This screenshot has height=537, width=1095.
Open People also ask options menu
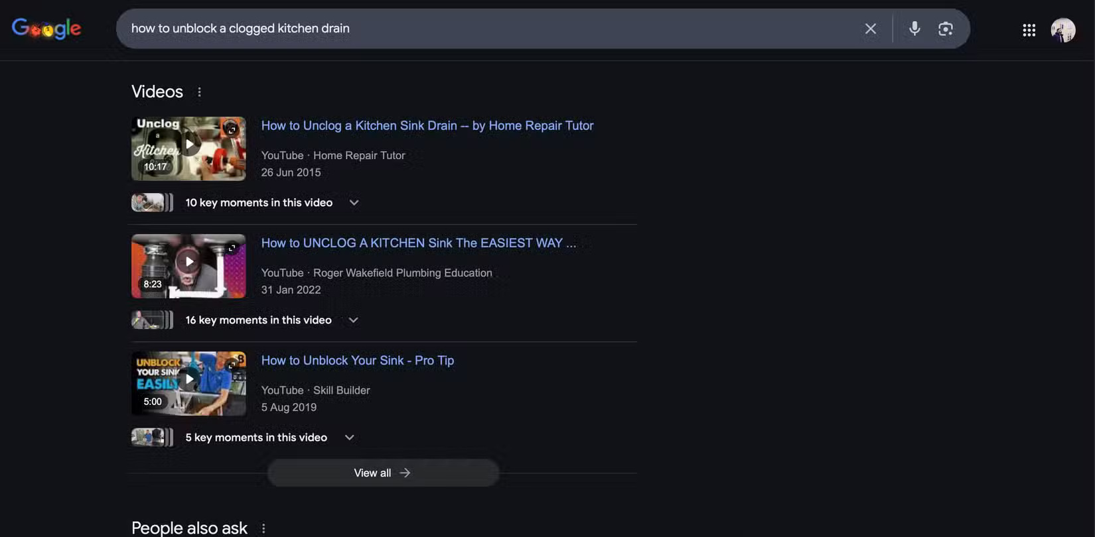pyautogui.click(x=263, y=528)
